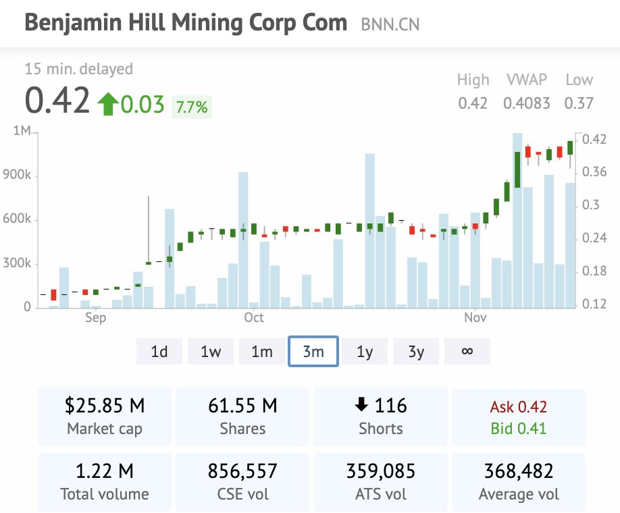Click the latest green candlestick on the chart
The image size is (620, 513).
(x=570, y=148)
